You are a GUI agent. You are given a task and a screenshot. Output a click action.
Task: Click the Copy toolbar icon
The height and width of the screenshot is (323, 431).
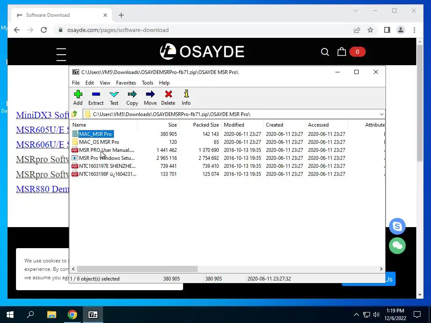132,95
